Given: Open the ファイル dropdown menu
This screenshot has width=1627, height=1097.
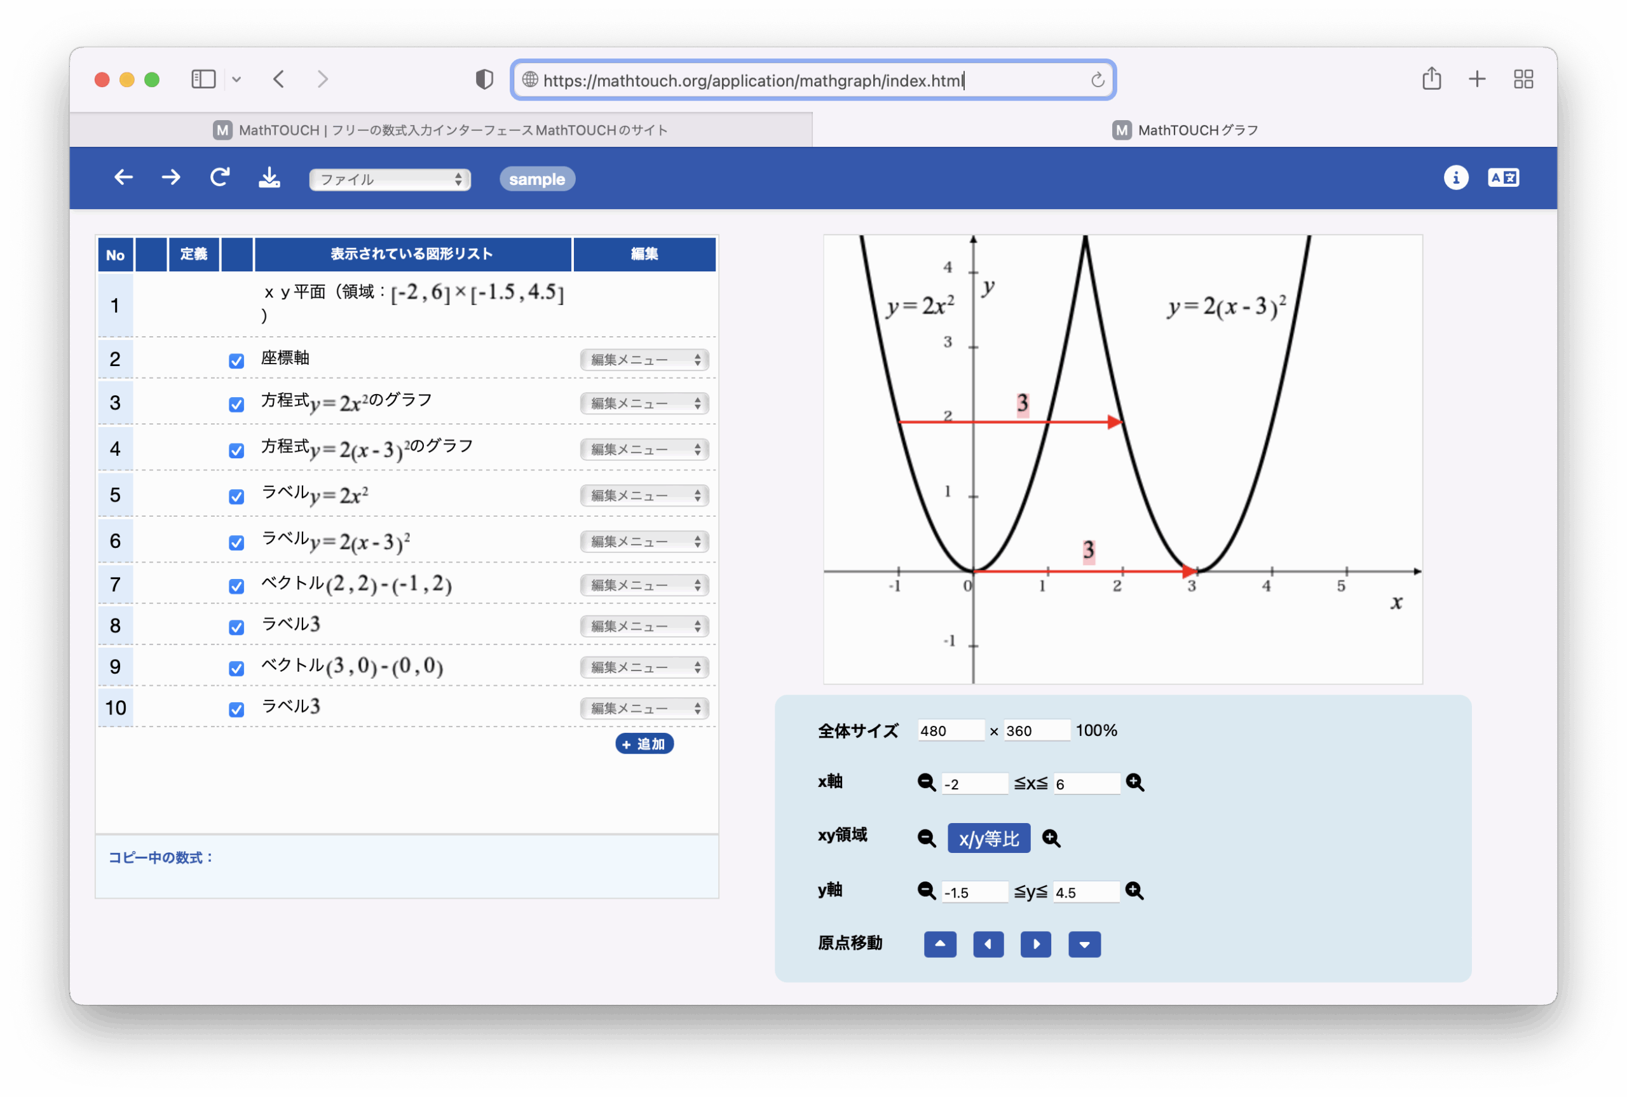Looking at the screenshot, I should tap(390, 179).
